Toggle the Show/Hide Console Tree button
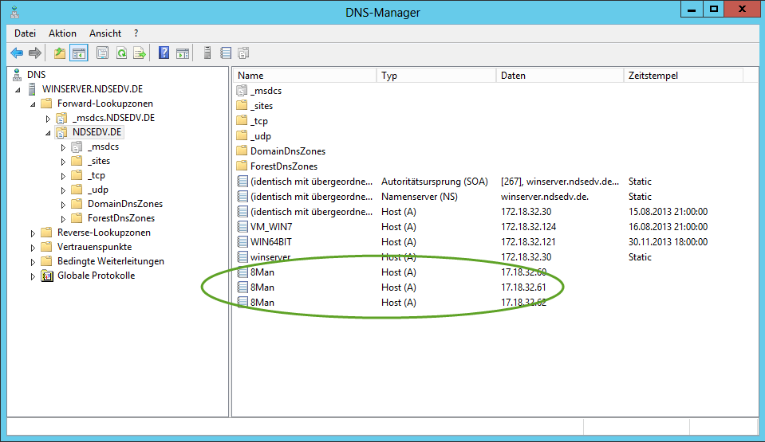The height and width of the screenshot is (442, 765). point(78,53)
